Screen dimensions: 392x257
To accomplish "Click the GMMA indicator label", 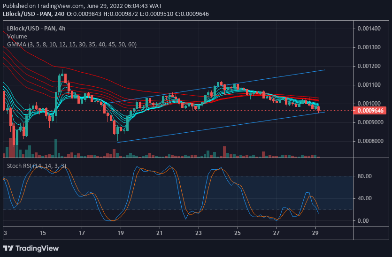I will [x=72, y=45].
